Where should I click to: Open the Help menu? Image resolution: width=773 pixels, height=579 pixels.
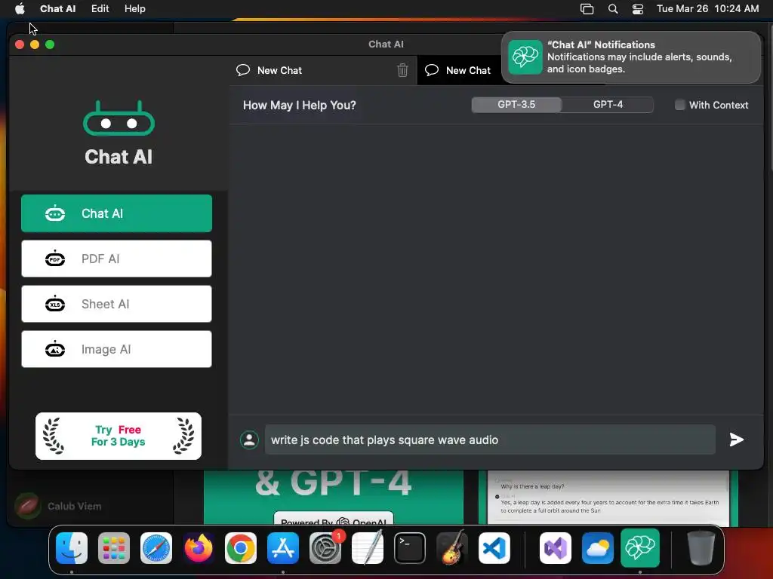pos(134,9)
